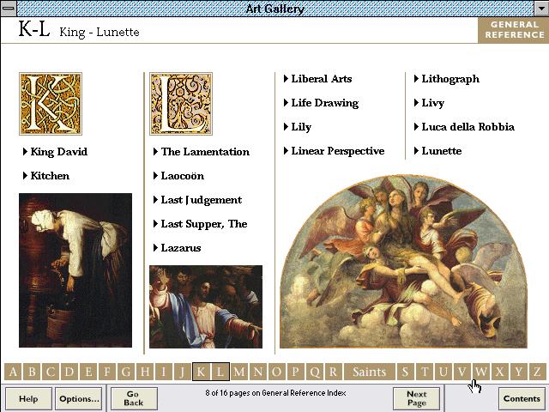The height and width of the screenshot is (412, 549).
Task: Jump to index letter T
Action: (425, 372)
